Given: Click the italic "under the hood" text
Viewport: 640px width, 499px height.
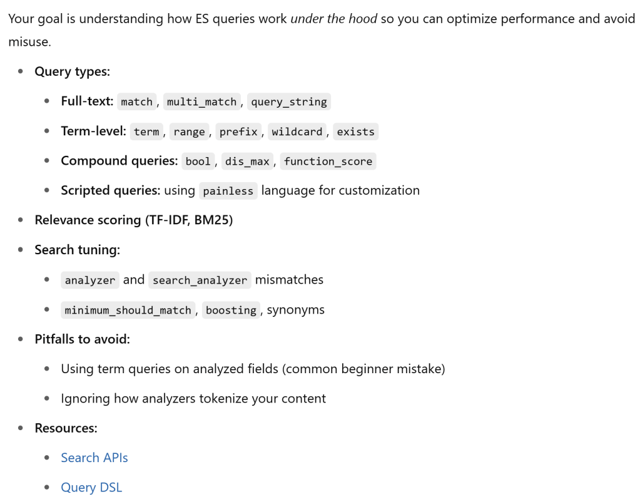Looking at the screenshot, I should (x=333, y=19).
